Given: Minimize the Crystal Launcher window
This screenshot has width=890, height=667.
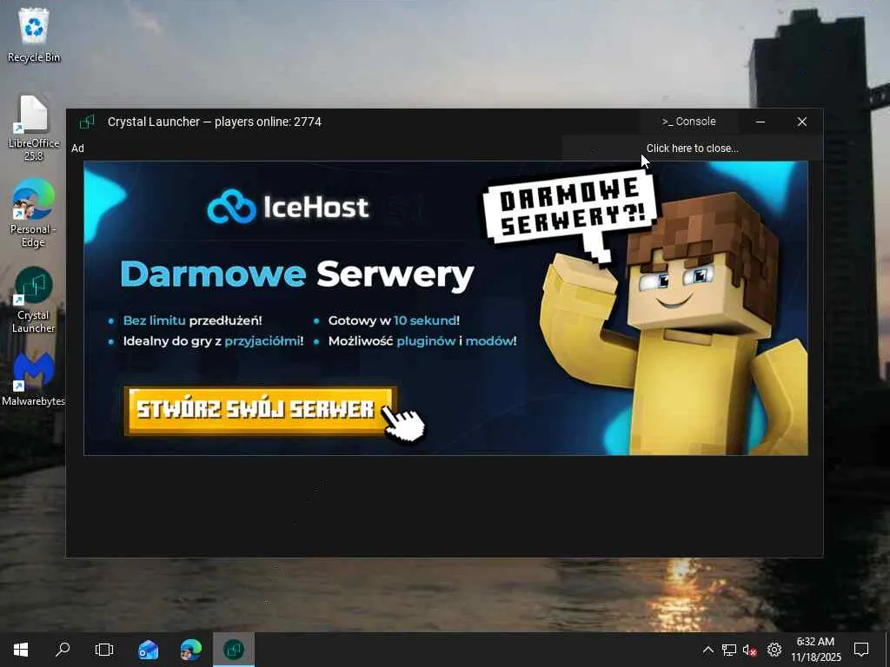Looking at the screenshot, I should point(760,122).
